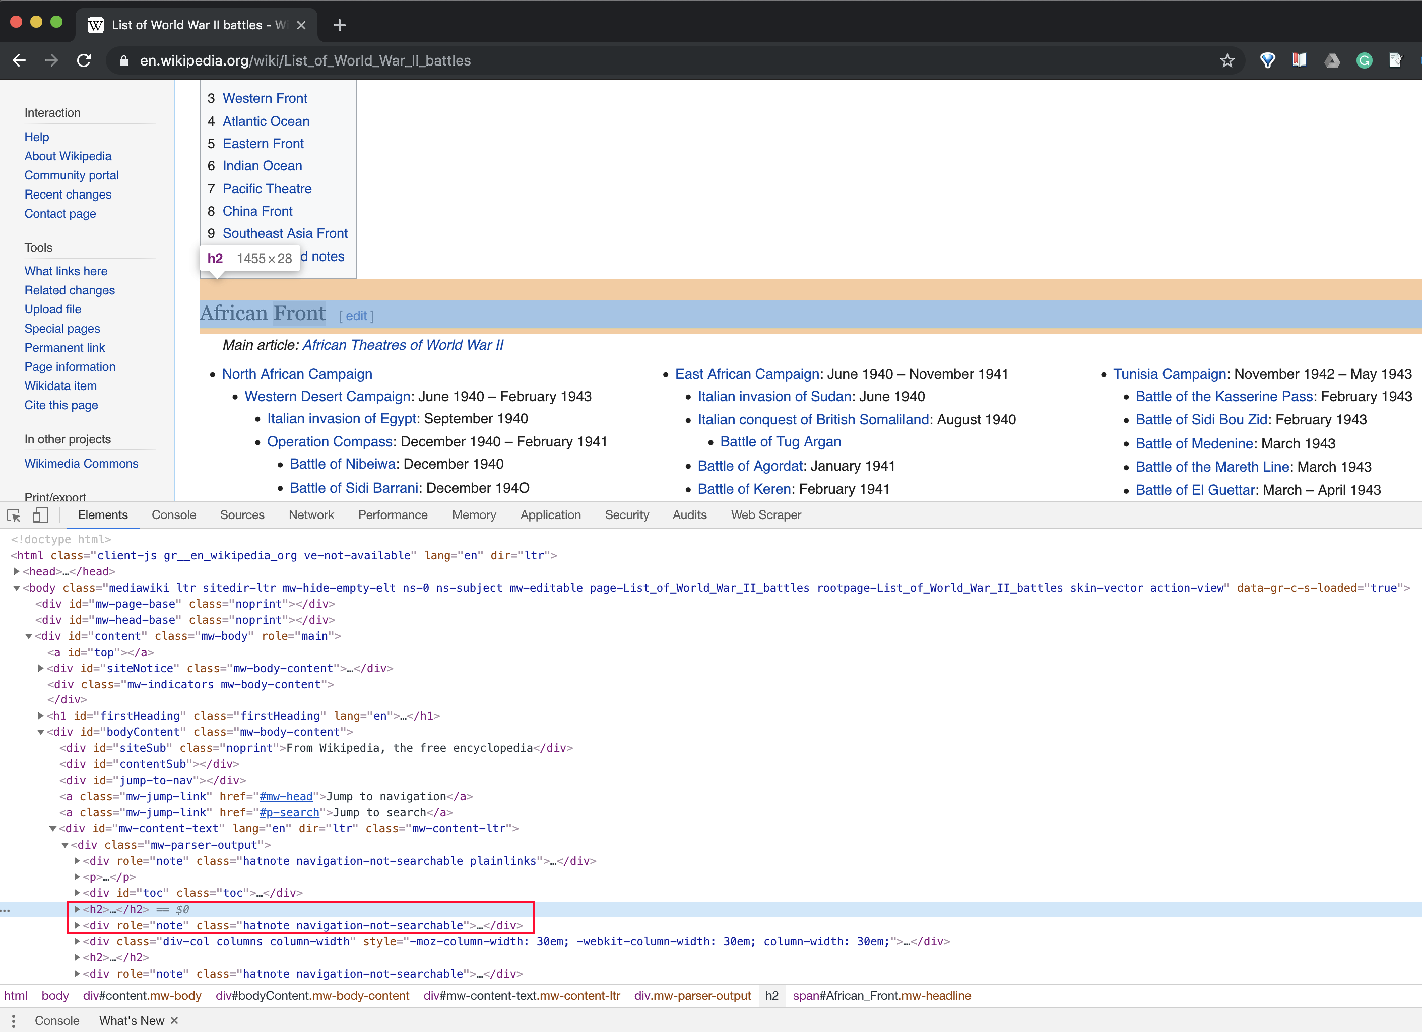The width and height of the screenshot is (1422, 1032).
Task: Toggle the device toolbar icon
Action: (x=40, y=515)
